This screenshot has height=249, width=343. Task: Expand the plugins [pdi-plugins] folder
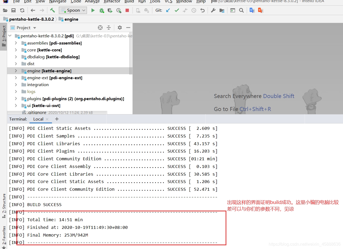[x=16, y=99]
